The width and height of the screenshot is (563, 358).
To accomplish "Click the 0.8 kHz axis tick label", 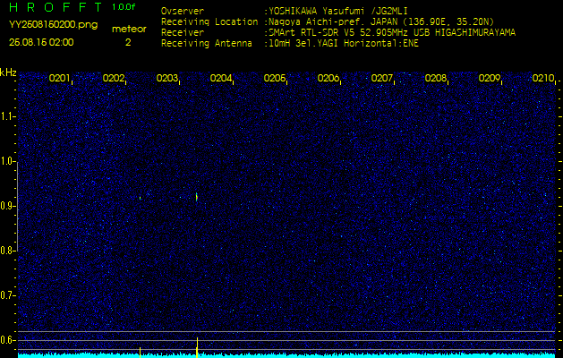I will click(x=7, y=251).
